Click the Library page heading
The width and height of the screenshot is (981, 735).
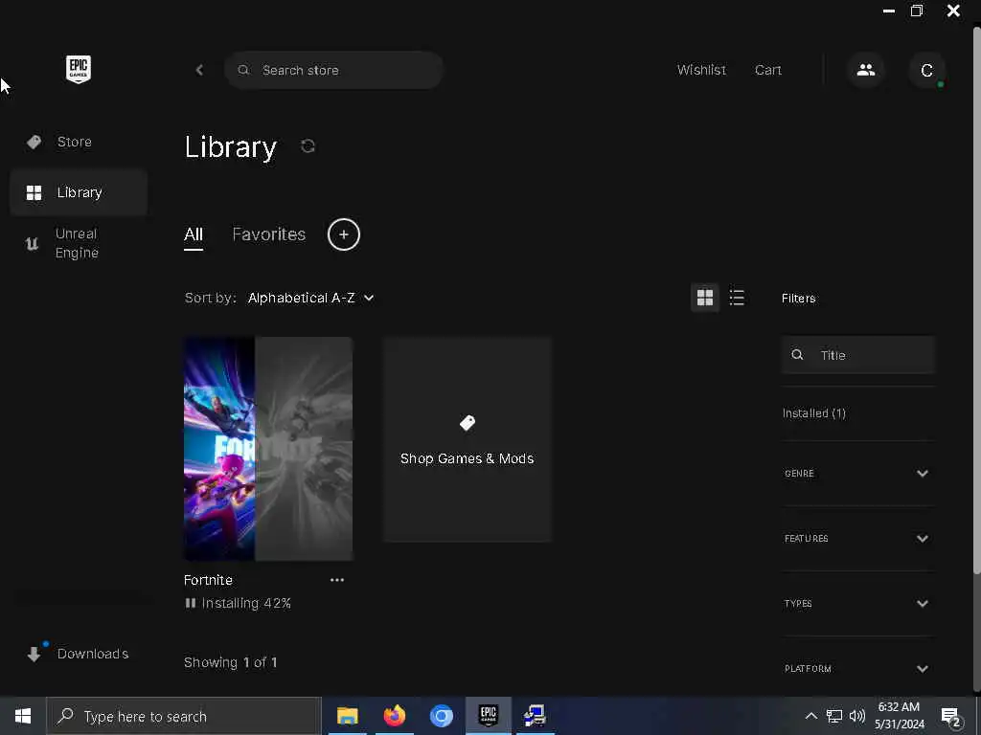click(x=230, y=146)
